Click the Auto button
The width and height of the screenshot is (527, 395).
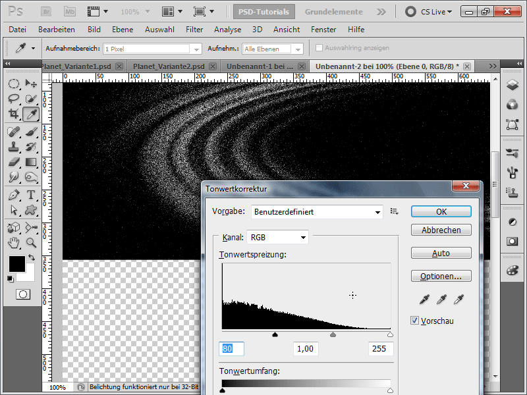(x=441, y=253)
